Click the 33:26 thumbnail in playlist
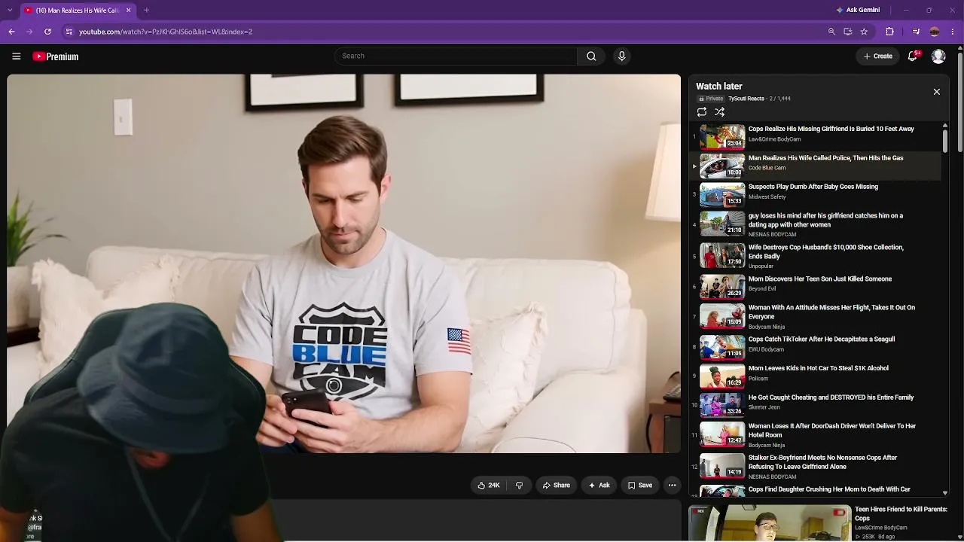This screenshot has width=964, height=542. (x=722, y=406)
